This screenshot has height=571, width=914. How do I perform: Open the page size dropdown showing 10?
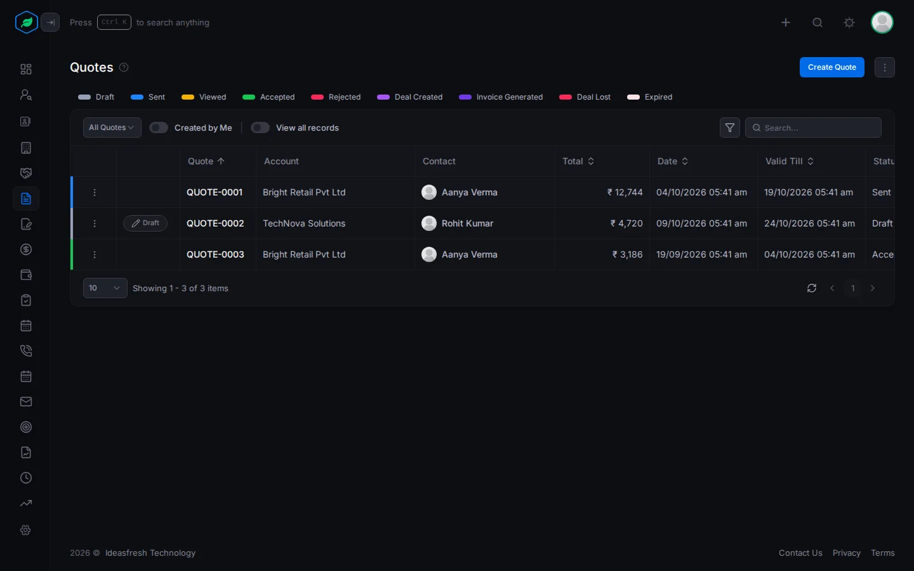pyautogui.click(x=105, y=288)
